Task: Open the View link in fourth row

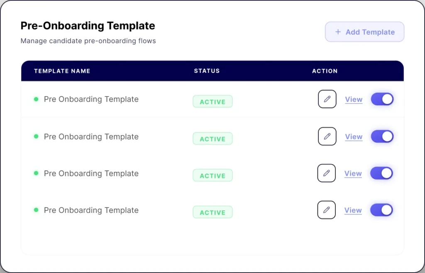Action: click(353, 210)
